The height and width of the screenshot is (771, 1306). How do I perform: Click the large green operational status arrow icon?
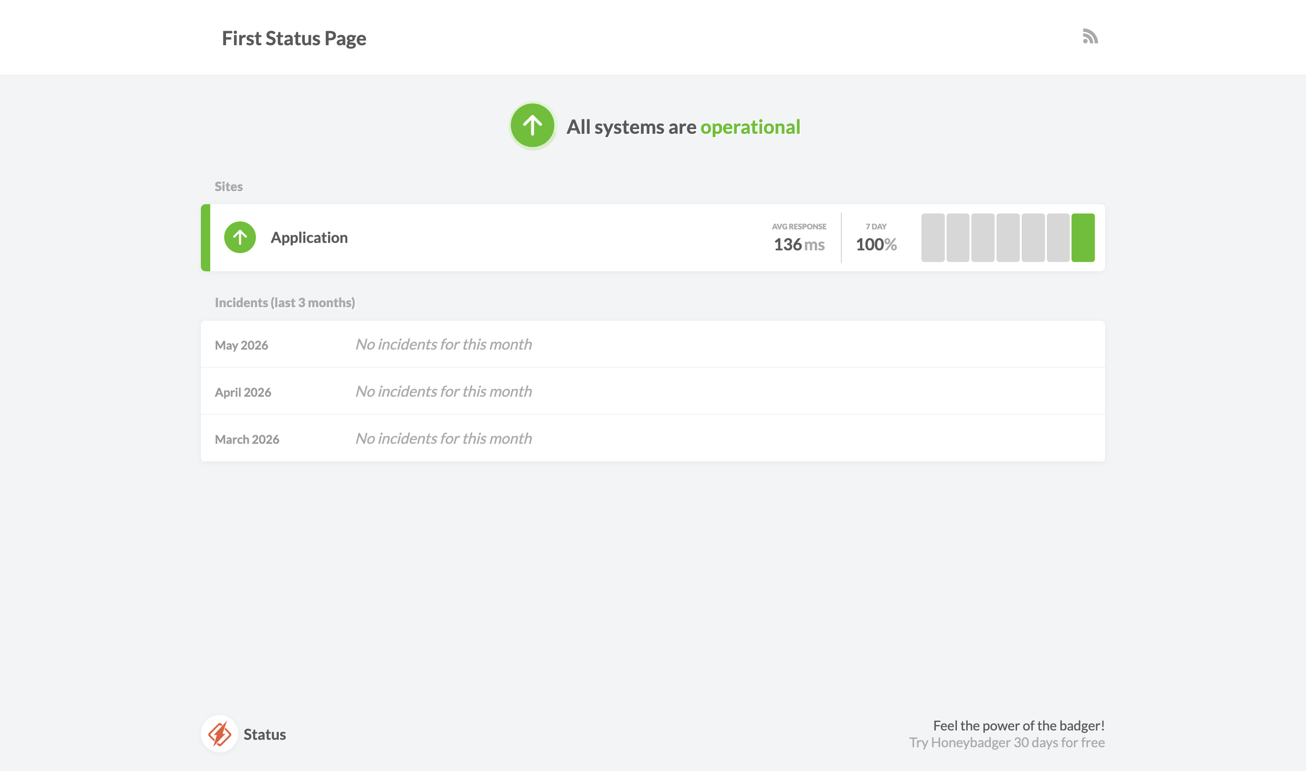pyautogui.click(x=532, y=125)
